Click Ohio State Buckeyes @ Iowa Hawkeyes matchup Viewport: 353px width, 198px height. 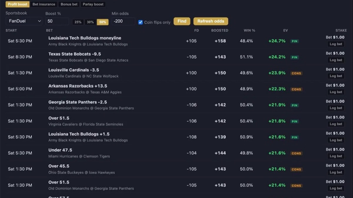point(81,172)
